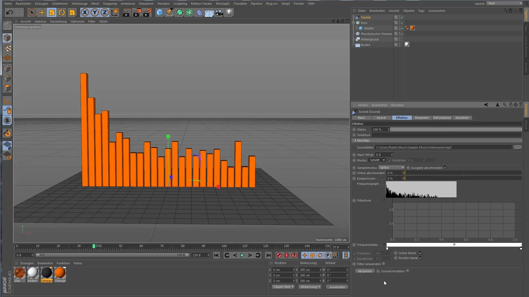This screenshot has width=529, height=297.
Task: Switch to Model mode in left toolbar
Action: point(7,38)
